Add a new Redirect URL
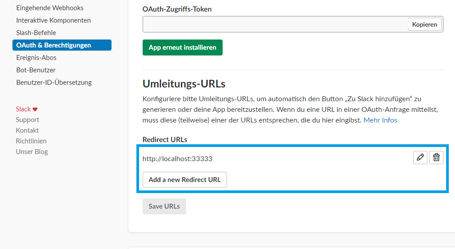This screenshot has width=455, height=249. coord(184,180)
